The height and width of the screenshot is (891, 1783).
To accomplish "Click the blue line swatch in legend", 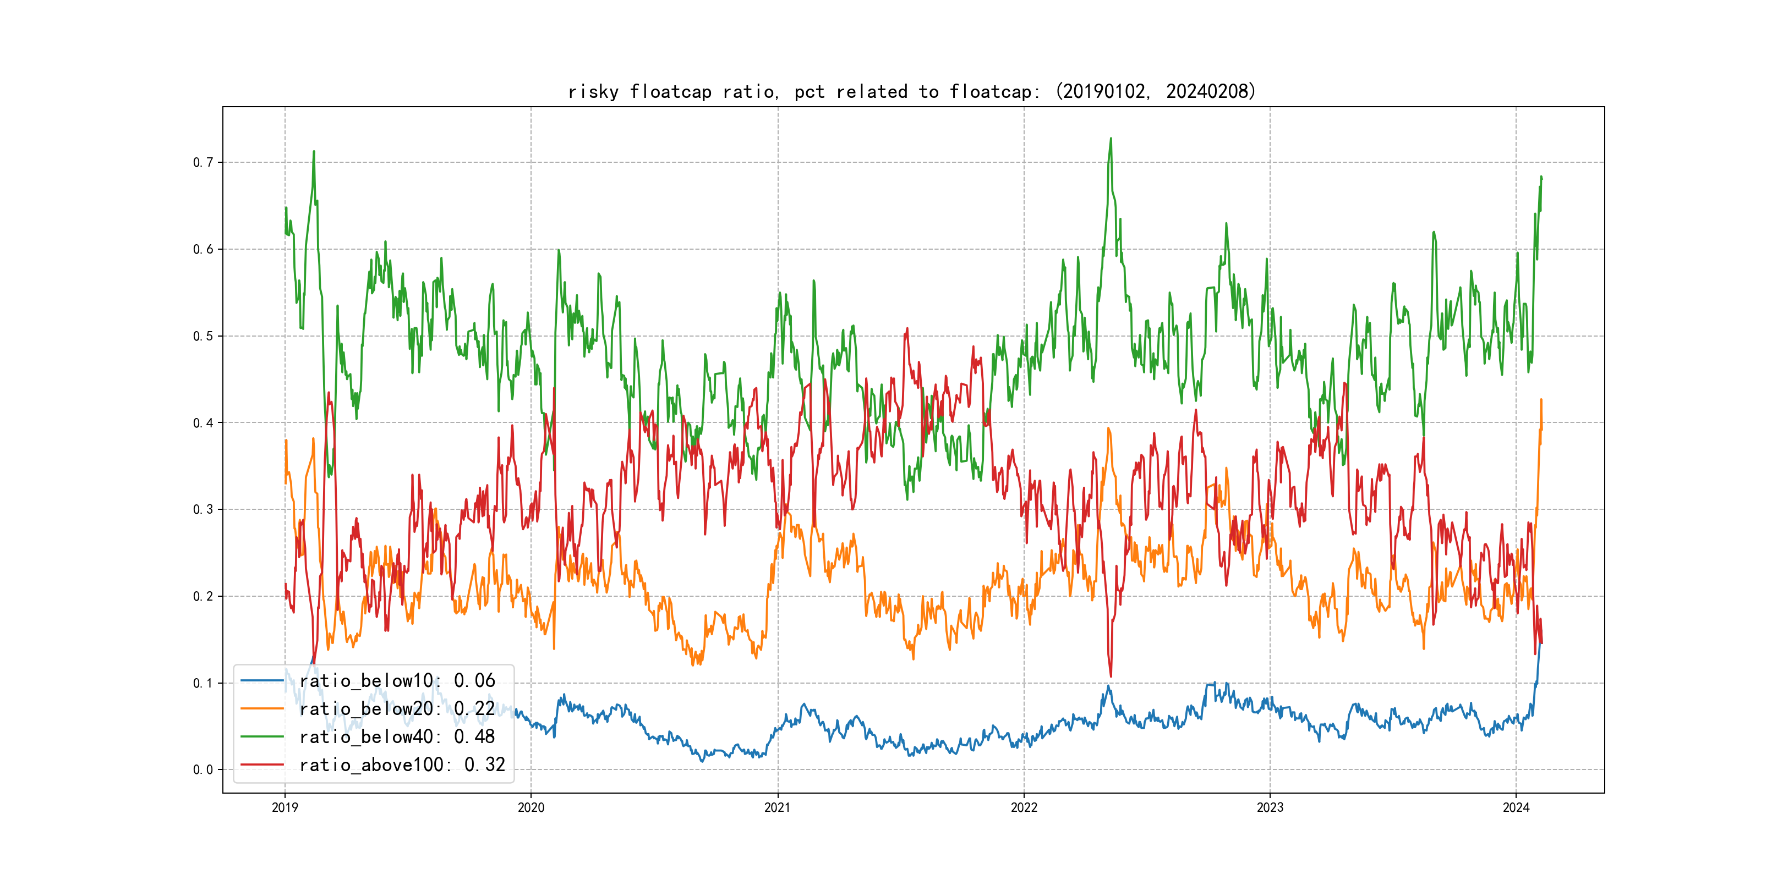I will click(261, 681).
